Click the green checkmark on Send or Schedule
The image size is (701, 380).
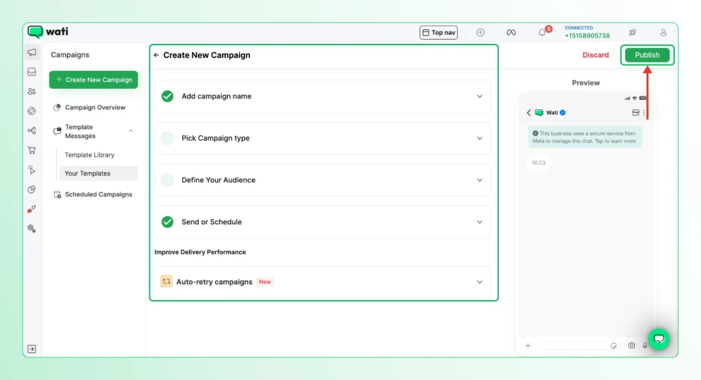point(167,222)
